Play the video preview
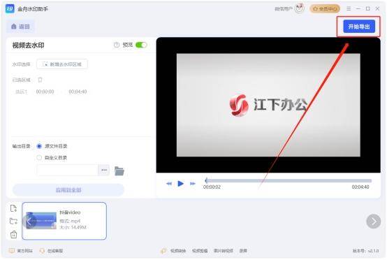The height and width of the screenshot is (260, 387). coord(181,183)
